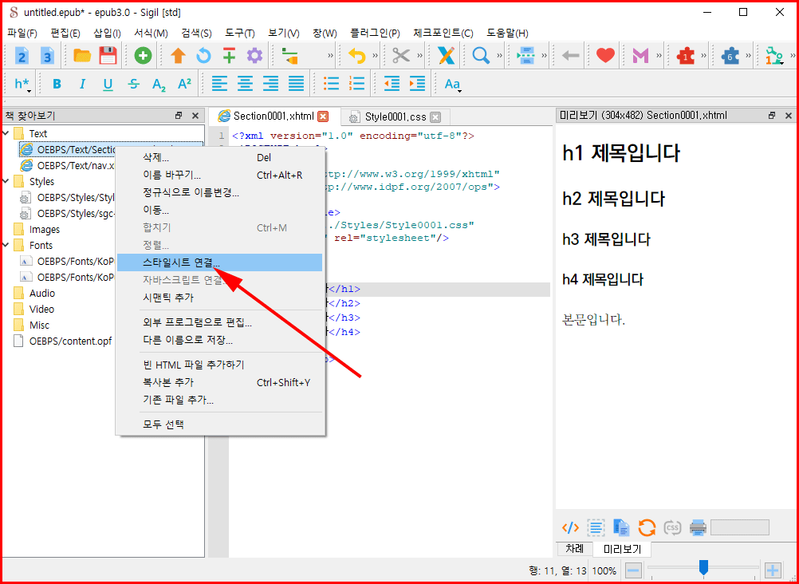Viewport: 799px width, 584px height.
Task: Open the 체크포인트(C) menu
Action: click(443, 34)
